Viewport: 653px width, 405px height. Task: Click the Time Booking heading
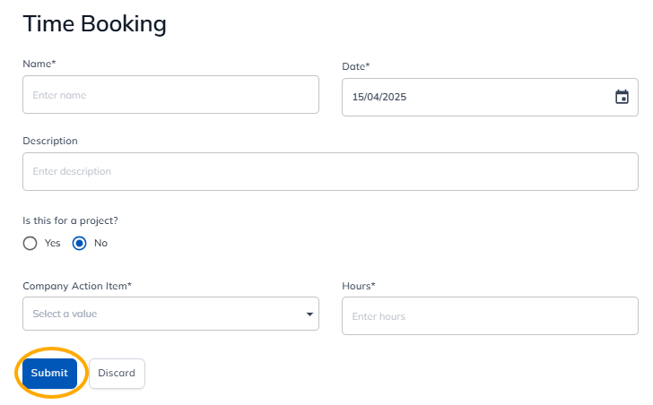95,24
